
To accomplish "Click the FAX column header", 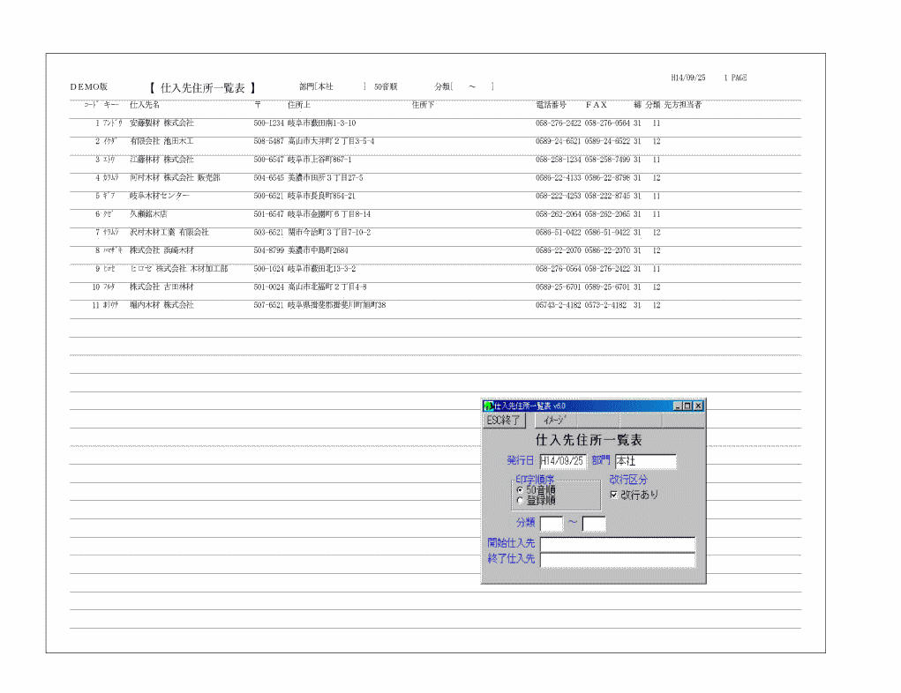I will click(x=597, y=105).
